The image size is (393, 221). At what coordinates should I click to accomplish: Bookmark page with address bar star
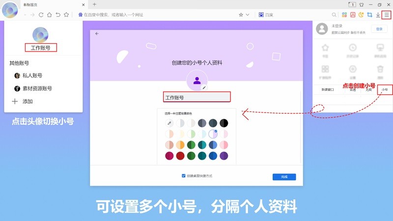pyautogui.click(x=241, y=15)
